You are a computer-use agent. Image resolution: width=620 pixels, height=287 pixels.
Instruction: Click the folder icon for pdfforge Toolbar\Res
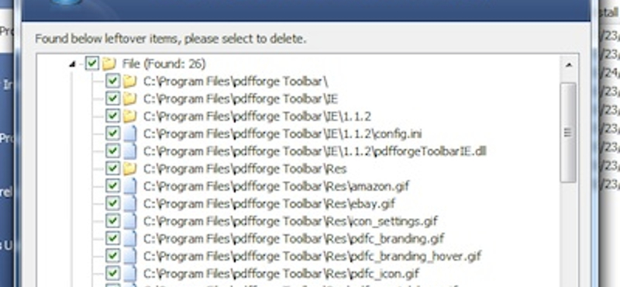tap(129, 168)
